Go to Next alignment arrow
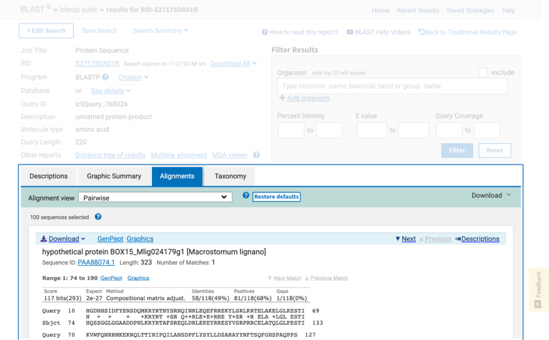Viewport: 549px width, 340px height. 405,239
